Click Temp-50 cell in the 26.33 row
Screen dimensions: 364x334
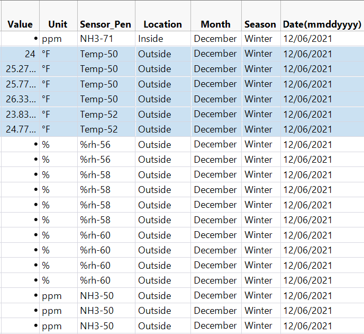(x=99, y=99)
